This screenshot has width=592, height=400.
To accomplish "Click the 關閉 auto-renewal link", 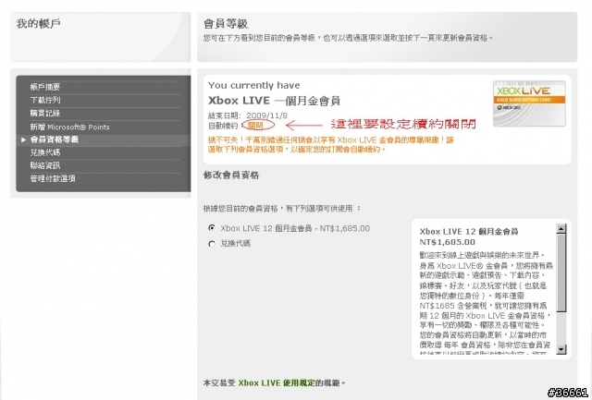I will point(255,125).
